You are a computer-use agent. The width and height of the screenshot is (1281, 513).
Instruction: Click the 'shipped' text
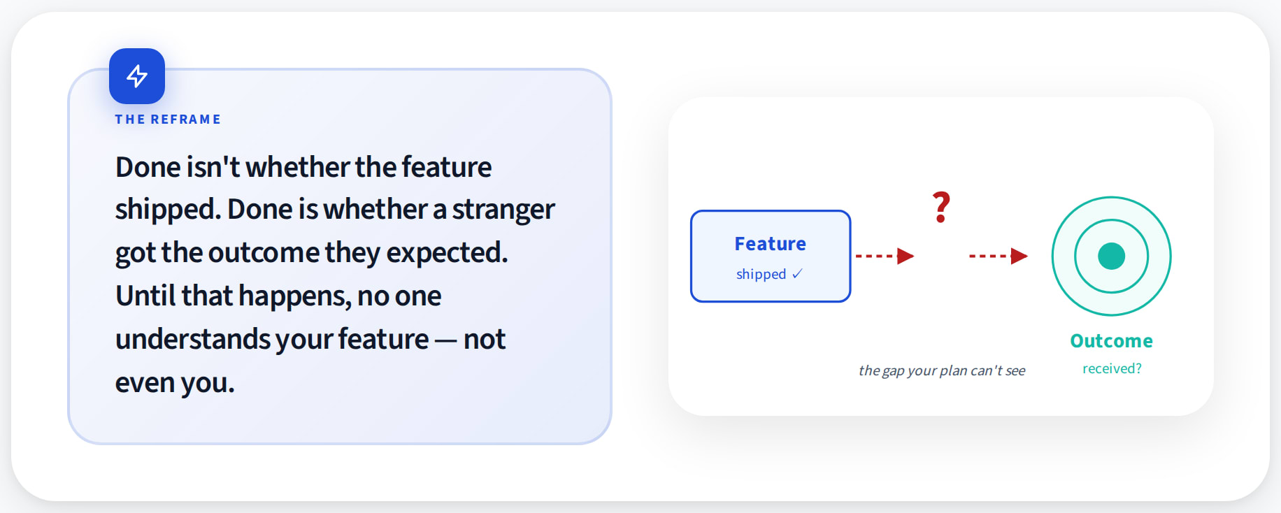[761, 274]
